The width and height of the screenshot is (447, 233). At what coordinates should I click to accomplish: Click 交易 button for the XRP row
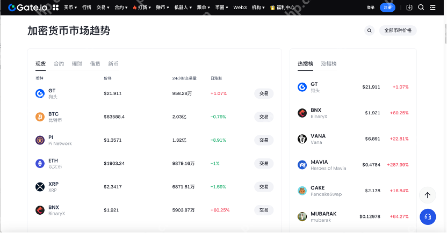coord(264,187)
